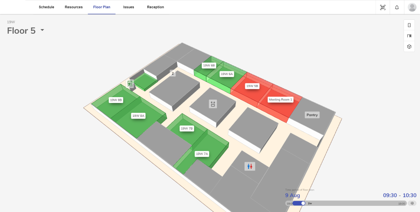This screenshot has height=212, width=420.
Task: Click the emergency exit icon on the map
Action: coord(130,84)
